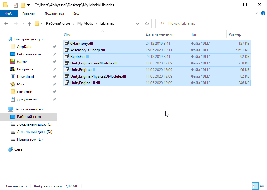This screenshot has height=190, width=267.
Task: Click the New Folder quick access icon
Action: [x=23, y=5]
